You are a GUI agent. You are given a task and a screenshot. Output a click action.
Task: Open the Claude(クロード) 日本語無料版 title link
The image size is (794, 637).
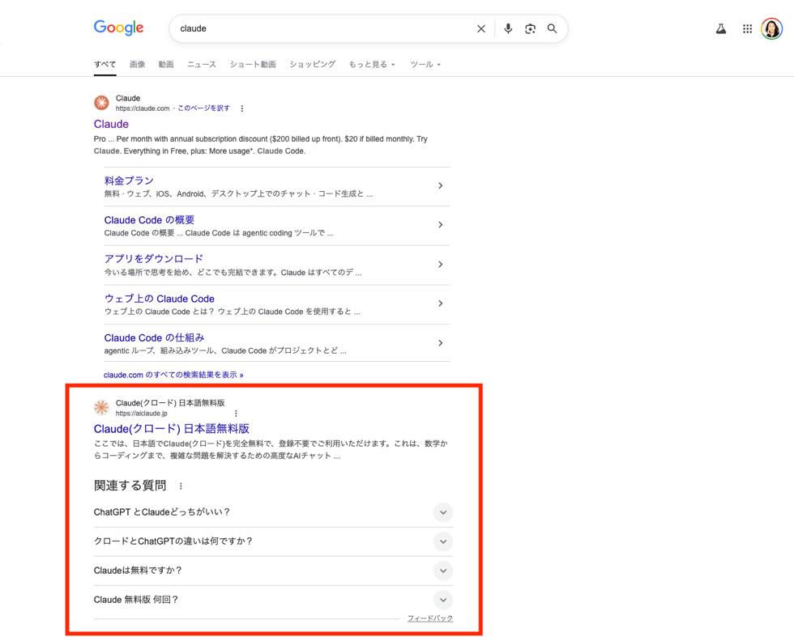(171, 428)
